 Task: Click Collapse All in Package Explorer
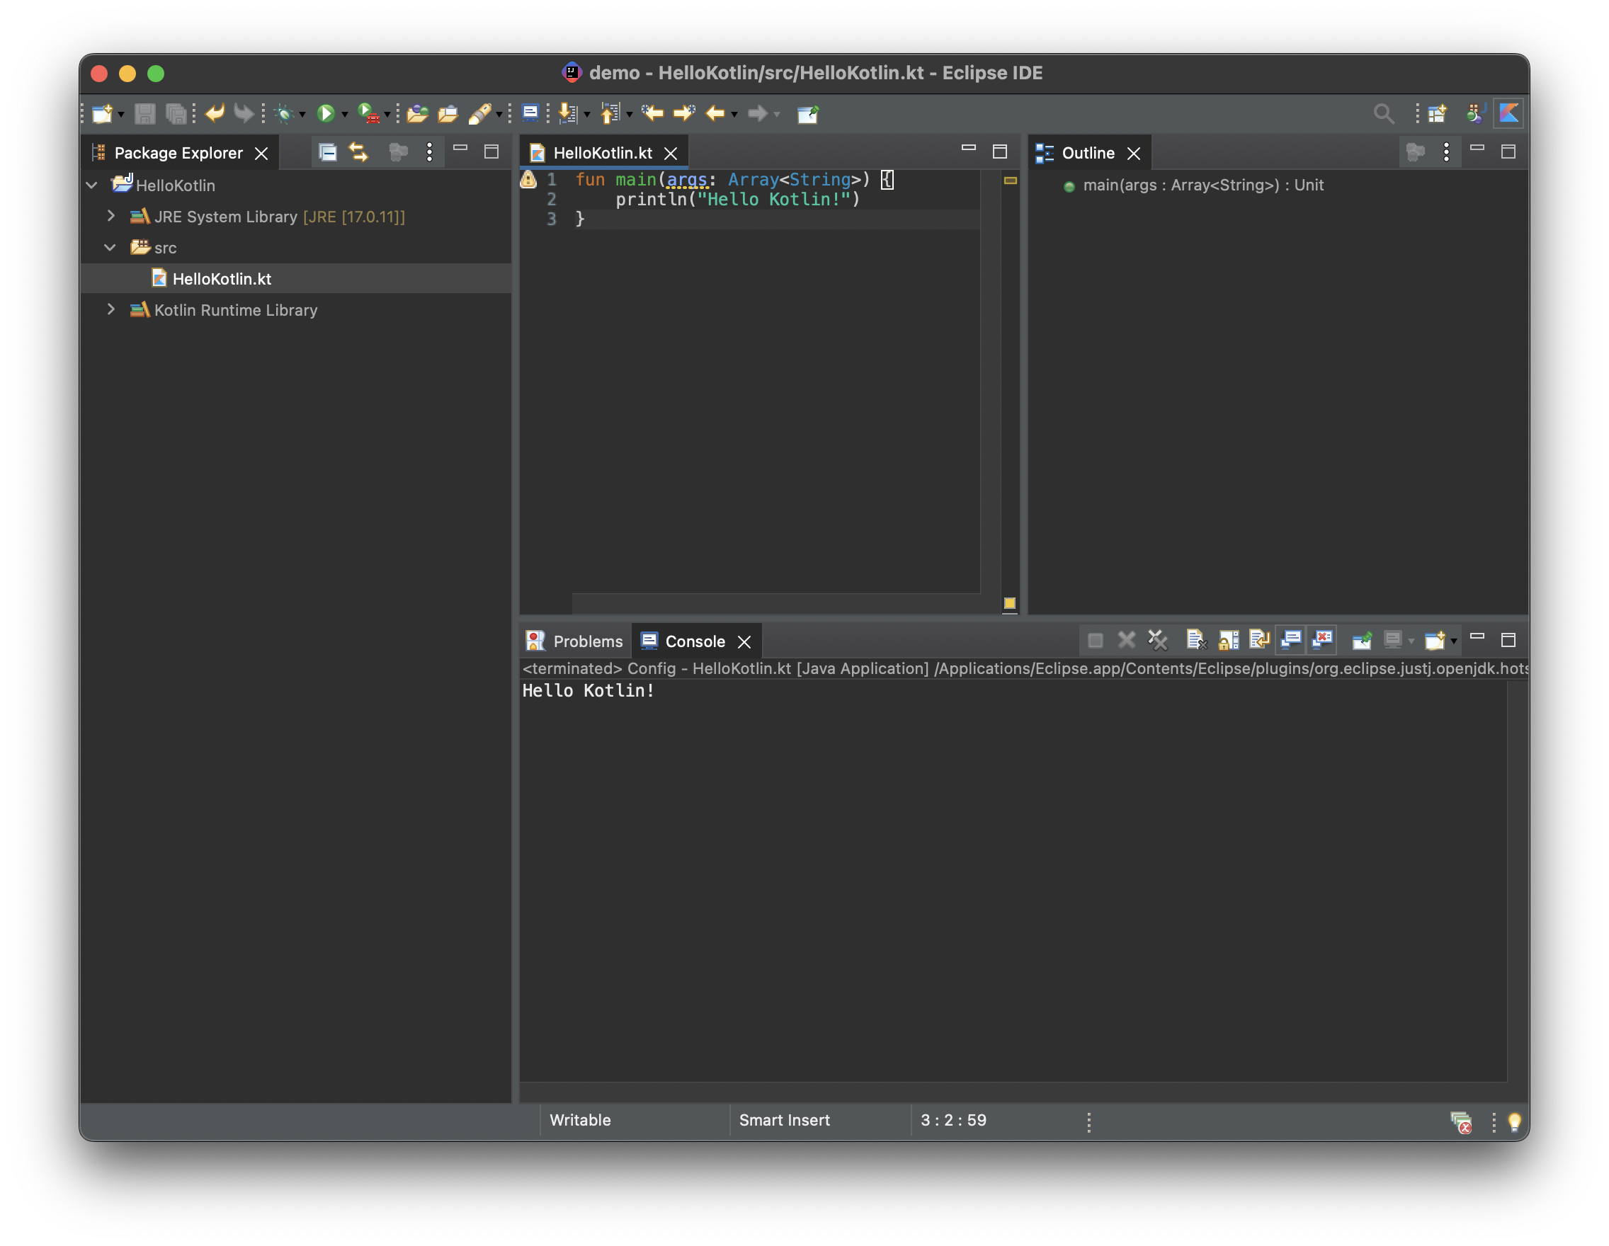pyautogui.click(x=327, y=152)
